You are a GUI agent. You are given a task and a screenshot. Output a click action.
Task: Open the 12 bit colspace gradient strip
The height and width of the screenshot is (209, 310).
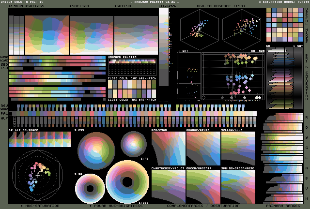click(x=40, y=140)
